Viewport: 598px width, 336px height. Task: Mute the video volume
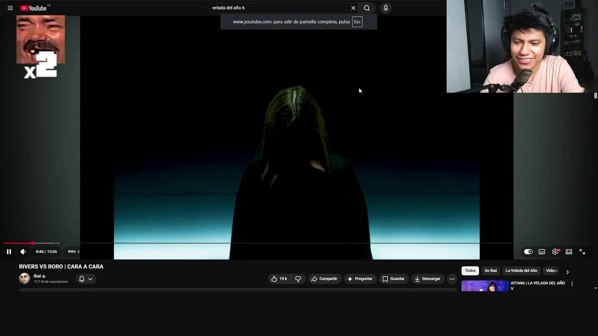(23, 252)
